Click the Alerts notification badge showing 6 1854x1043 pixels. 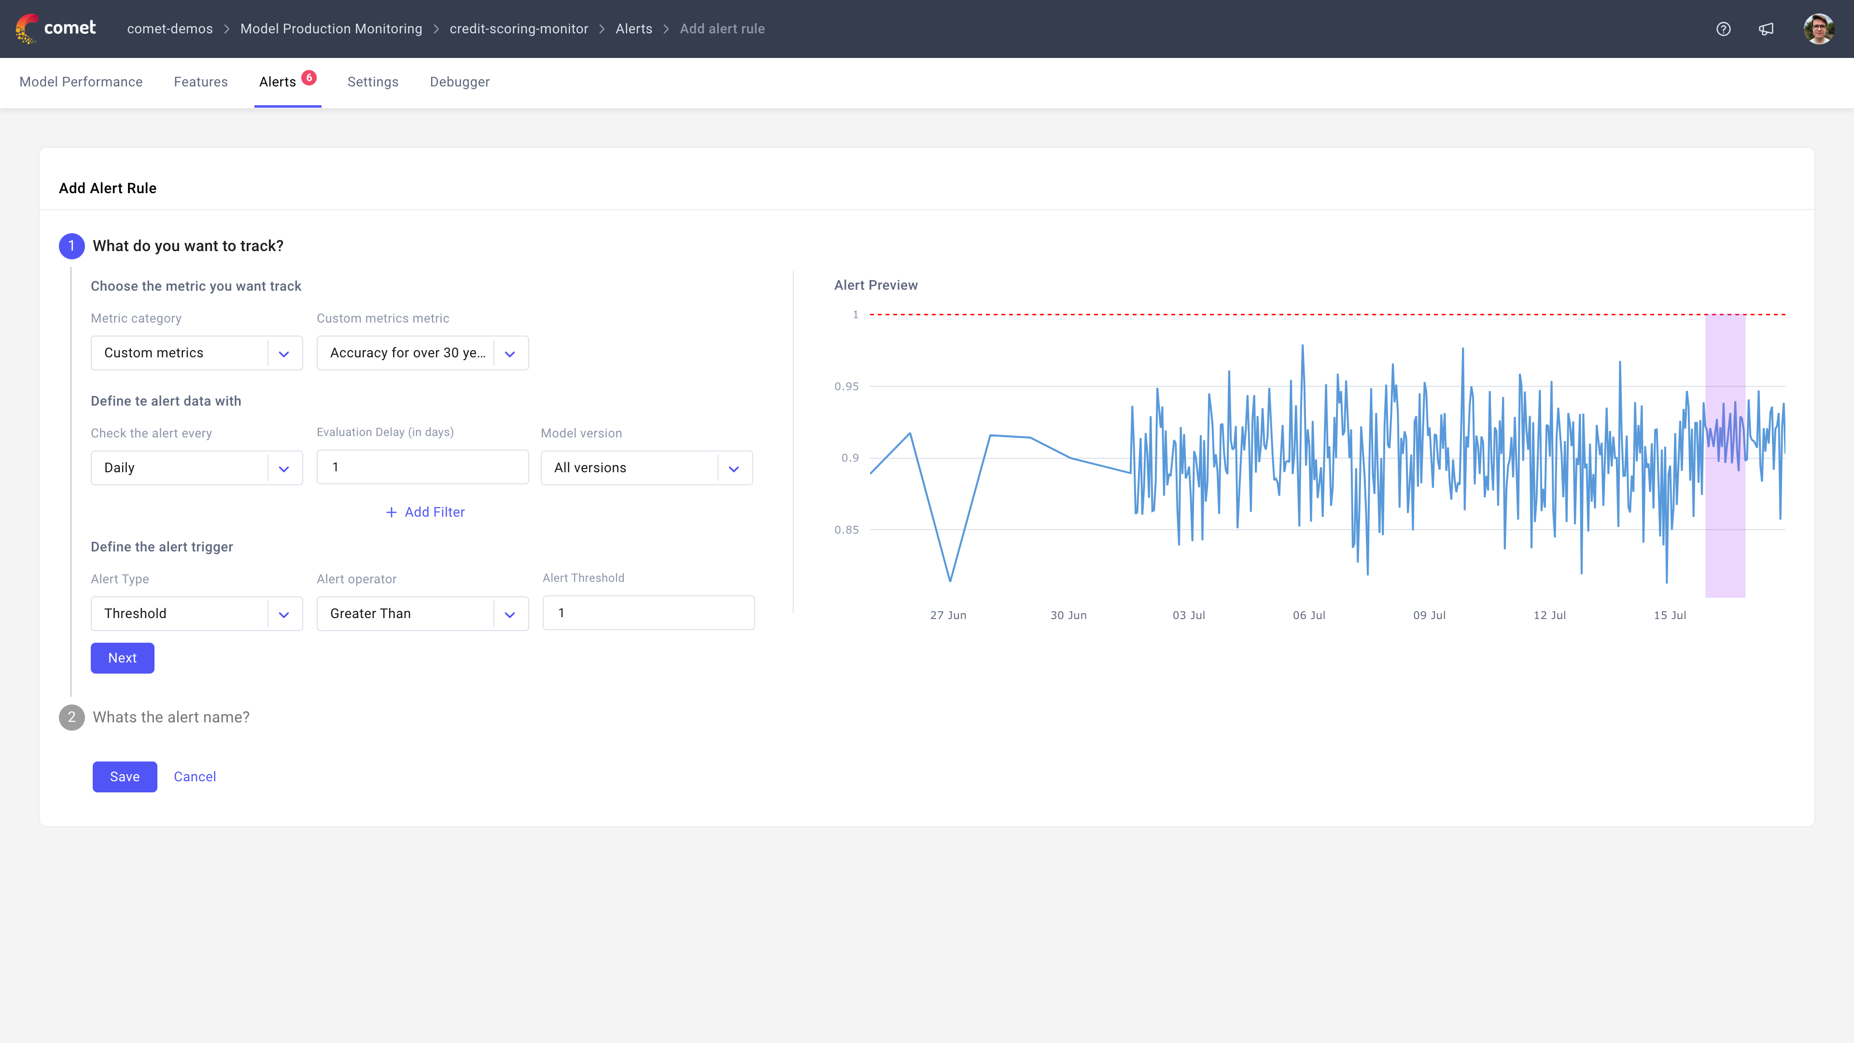(309, 78)
